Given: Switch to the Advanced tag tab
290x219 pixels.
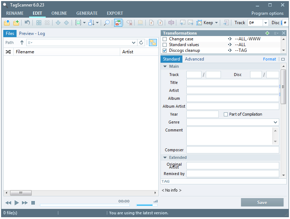Looking at the screenshot, I should (x=194, y=59).
